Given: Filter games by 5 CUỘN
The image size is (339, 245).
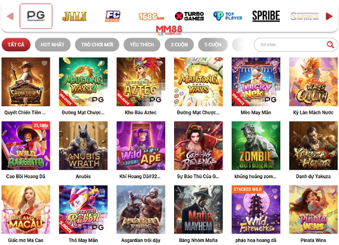Looking at the screenshot, I should pos(213,45).
